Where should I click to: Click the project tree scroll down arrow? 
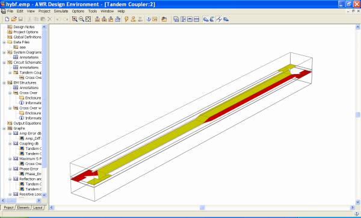[44, 195]
